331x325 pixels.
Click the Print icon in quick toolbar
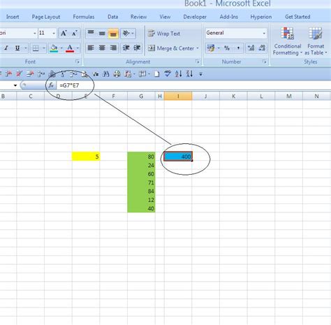pos(117,74)
